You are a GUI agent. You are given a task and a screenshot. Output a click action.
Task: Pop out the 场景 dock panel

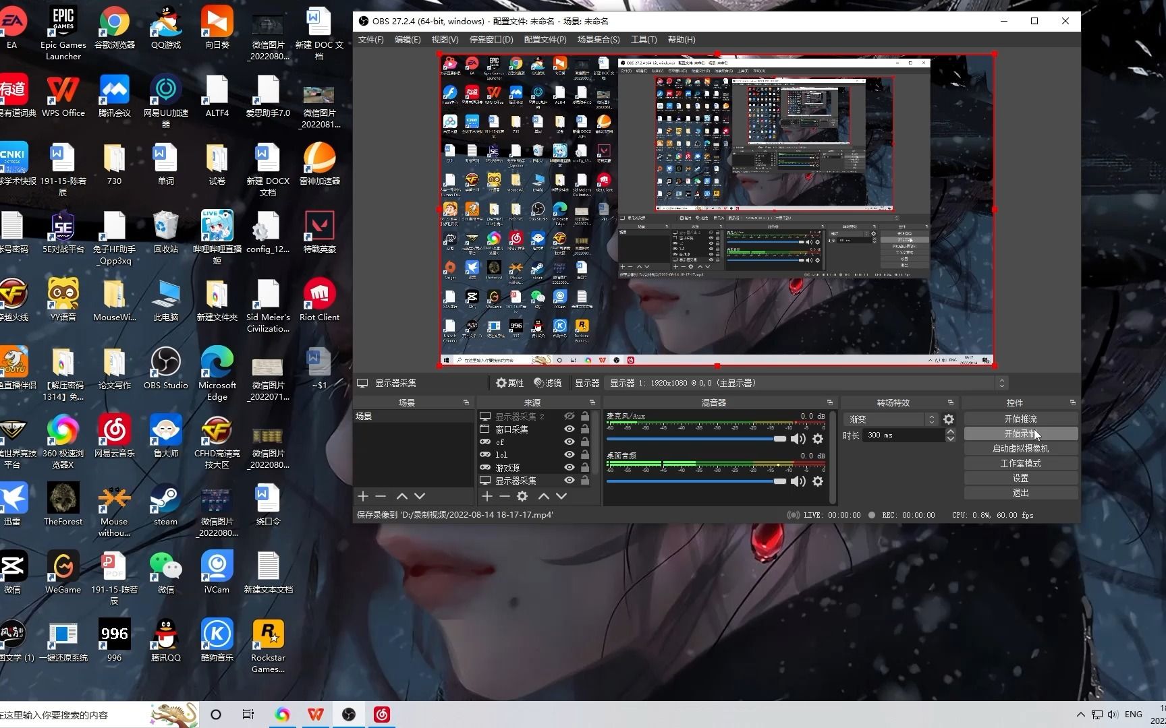(466, 402)
